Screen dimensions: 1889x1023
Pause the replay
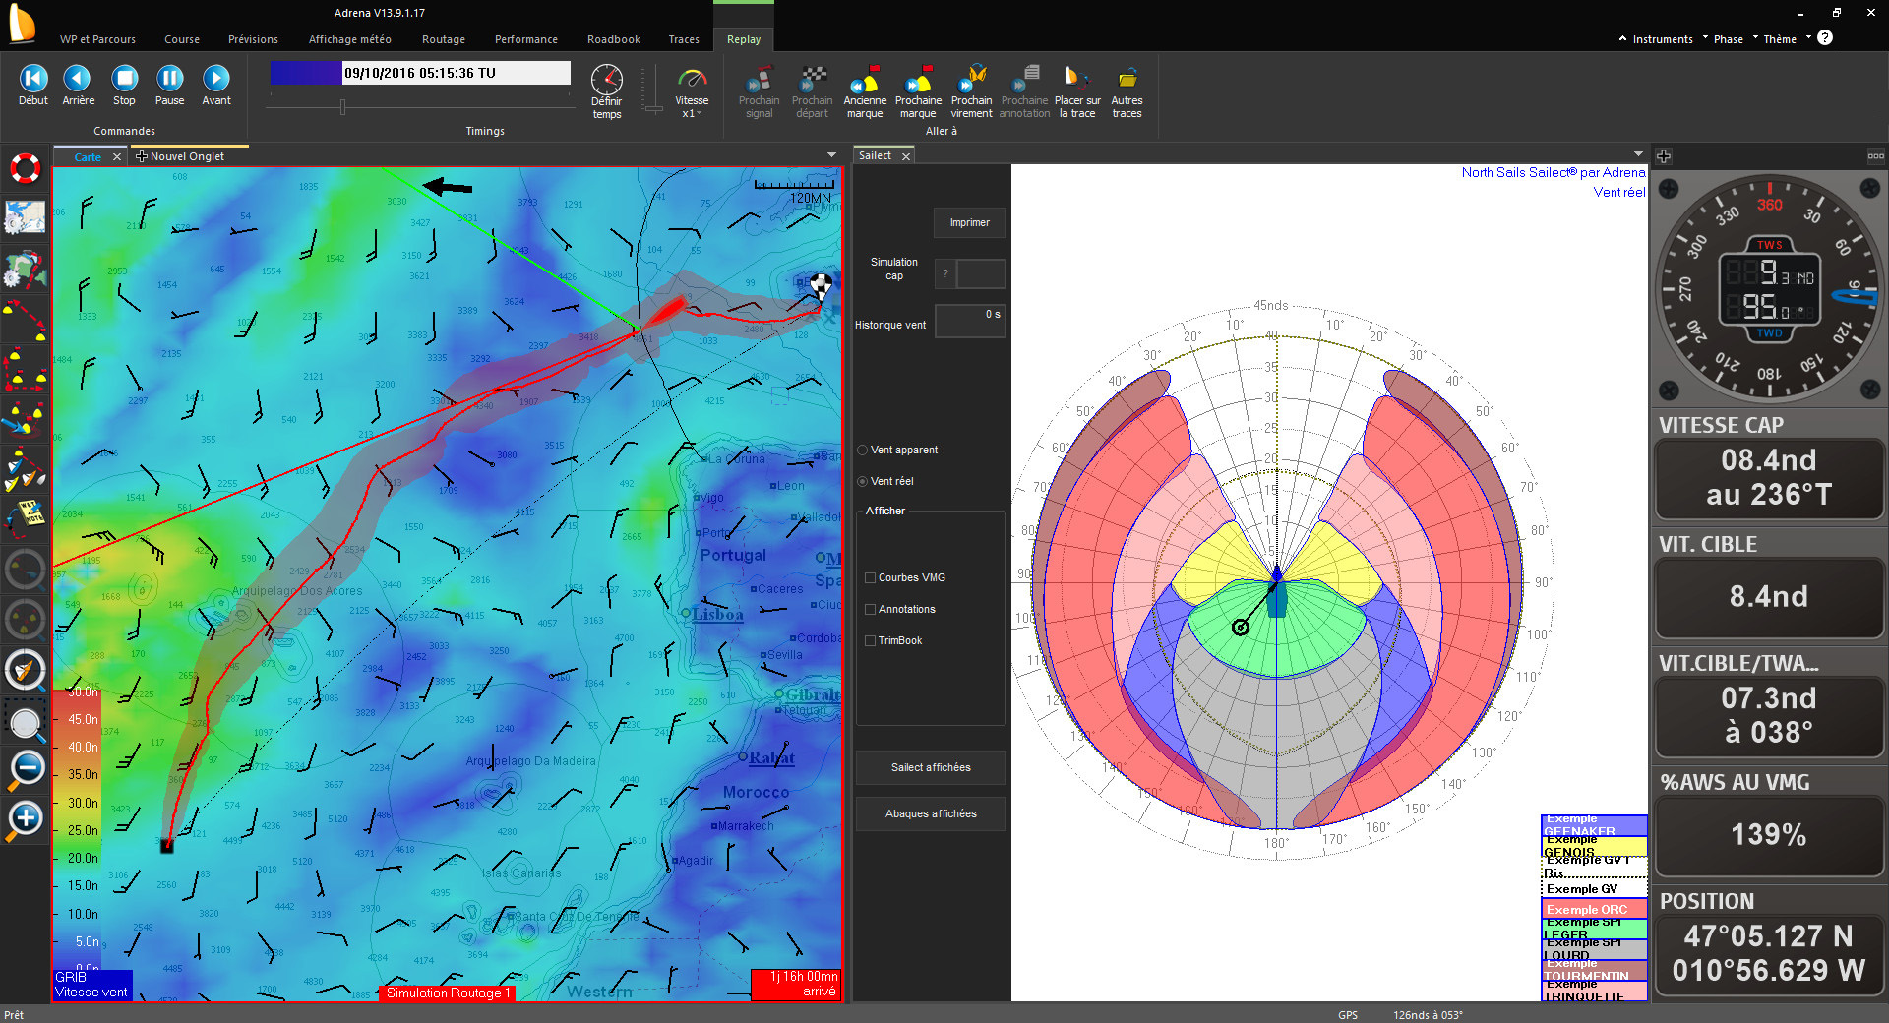(x=169, y=86)
